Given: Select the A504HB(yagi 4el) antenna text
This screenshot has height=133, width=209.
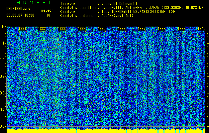Looking at the screenshot, I should (117, 16).
